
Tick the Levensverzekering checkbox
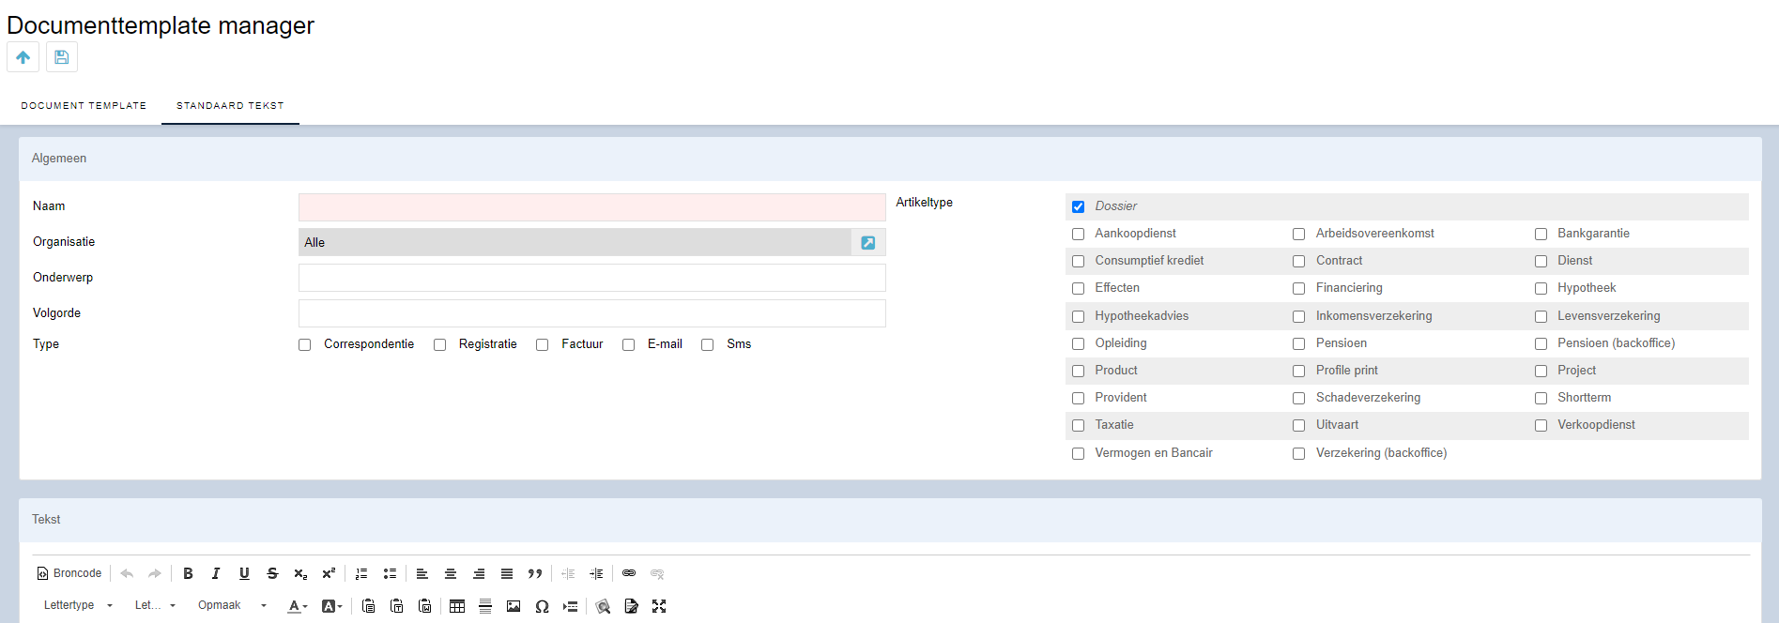click(x=1541, y=317)
